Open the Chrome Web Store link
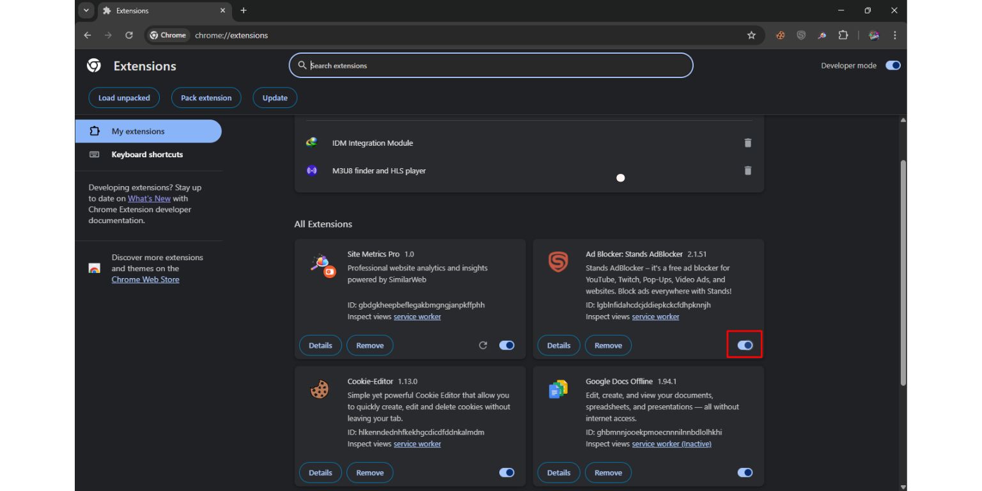This screenshot has height=491, width=982. [145, 280]
